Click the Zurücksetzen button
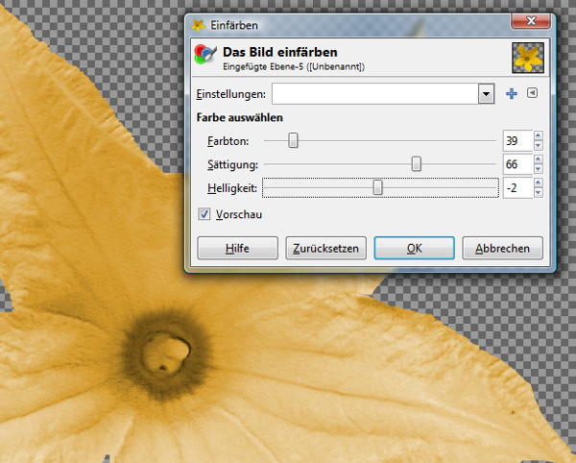Screen dimensions: 576x463 325,249
